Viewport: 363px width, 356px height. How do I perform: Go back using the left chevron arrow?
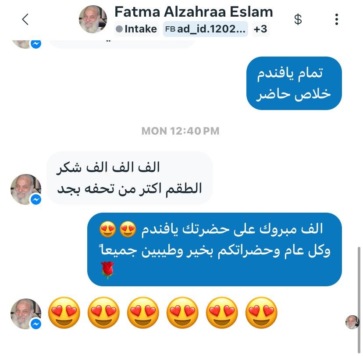coord(25,19)
